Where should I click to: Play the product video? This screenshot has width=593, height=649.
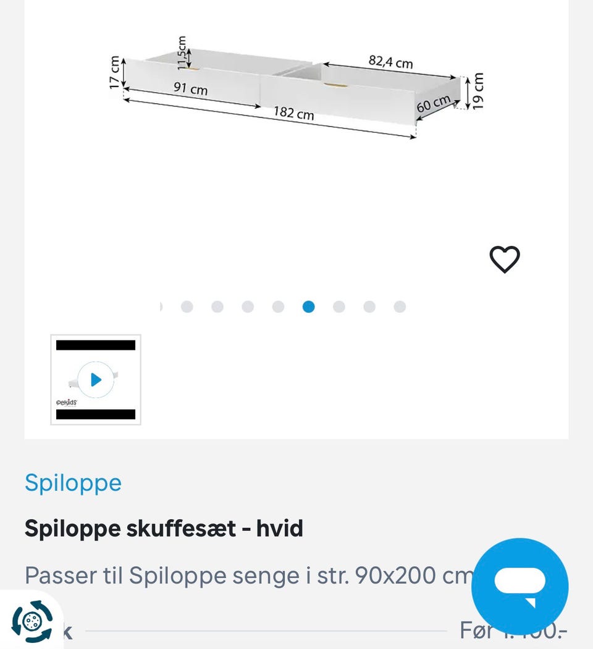[96, 380]
